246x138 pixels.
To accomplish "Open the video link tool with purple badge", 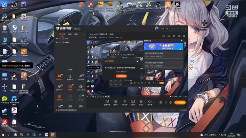I will click(81, 77).
